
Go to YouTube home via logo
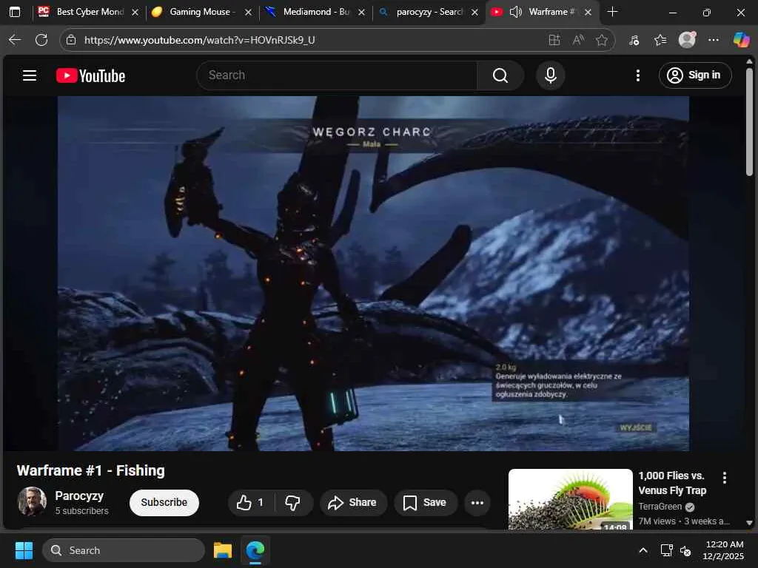pos(90,76)
